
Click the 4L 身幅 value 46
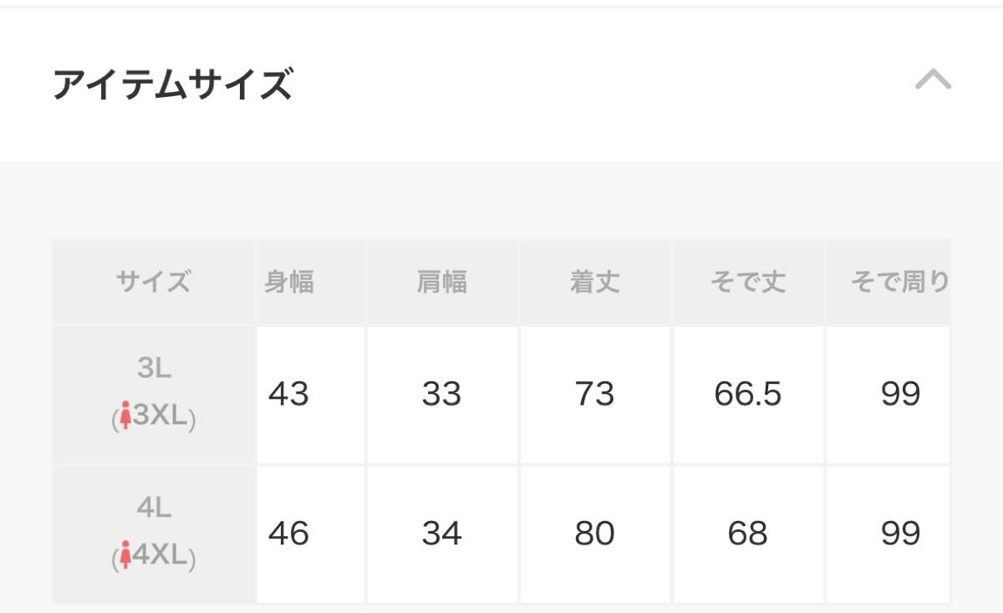(288, 534)
